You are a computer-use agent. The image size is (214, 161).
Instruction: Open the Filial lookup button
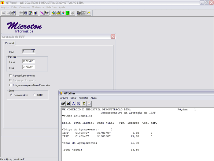click(x=33, y=52)
